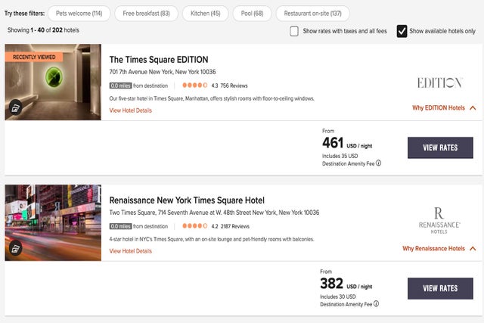Click info icon beside EDITION Destination Amenity Fee
Viewport: 484px width, 323px height.
pyautogui.click(x=378, y=163)
